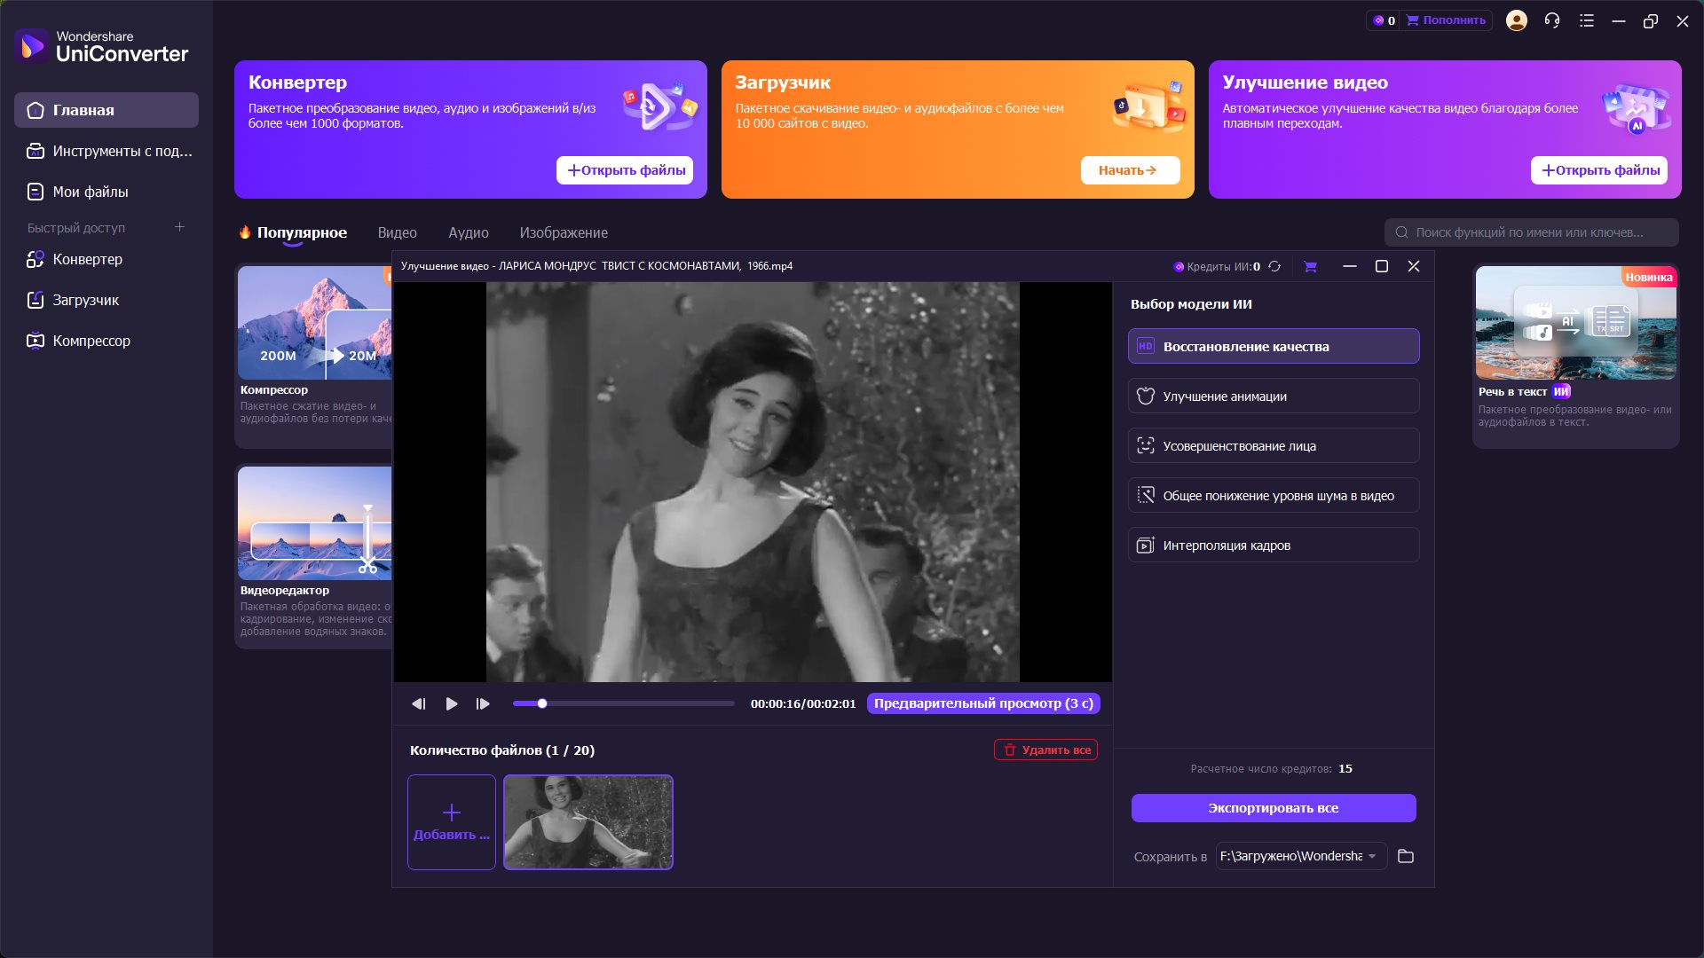
Task: Switch to the Видео tab
Action: point(397,232)
